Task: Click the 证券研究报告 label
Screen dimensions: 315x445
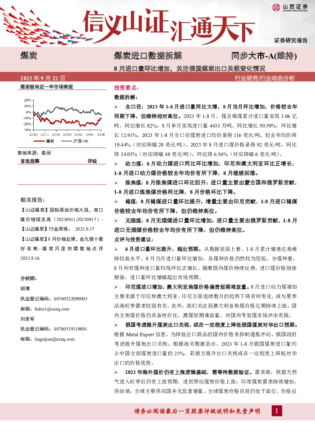Action: click(291, 41)
